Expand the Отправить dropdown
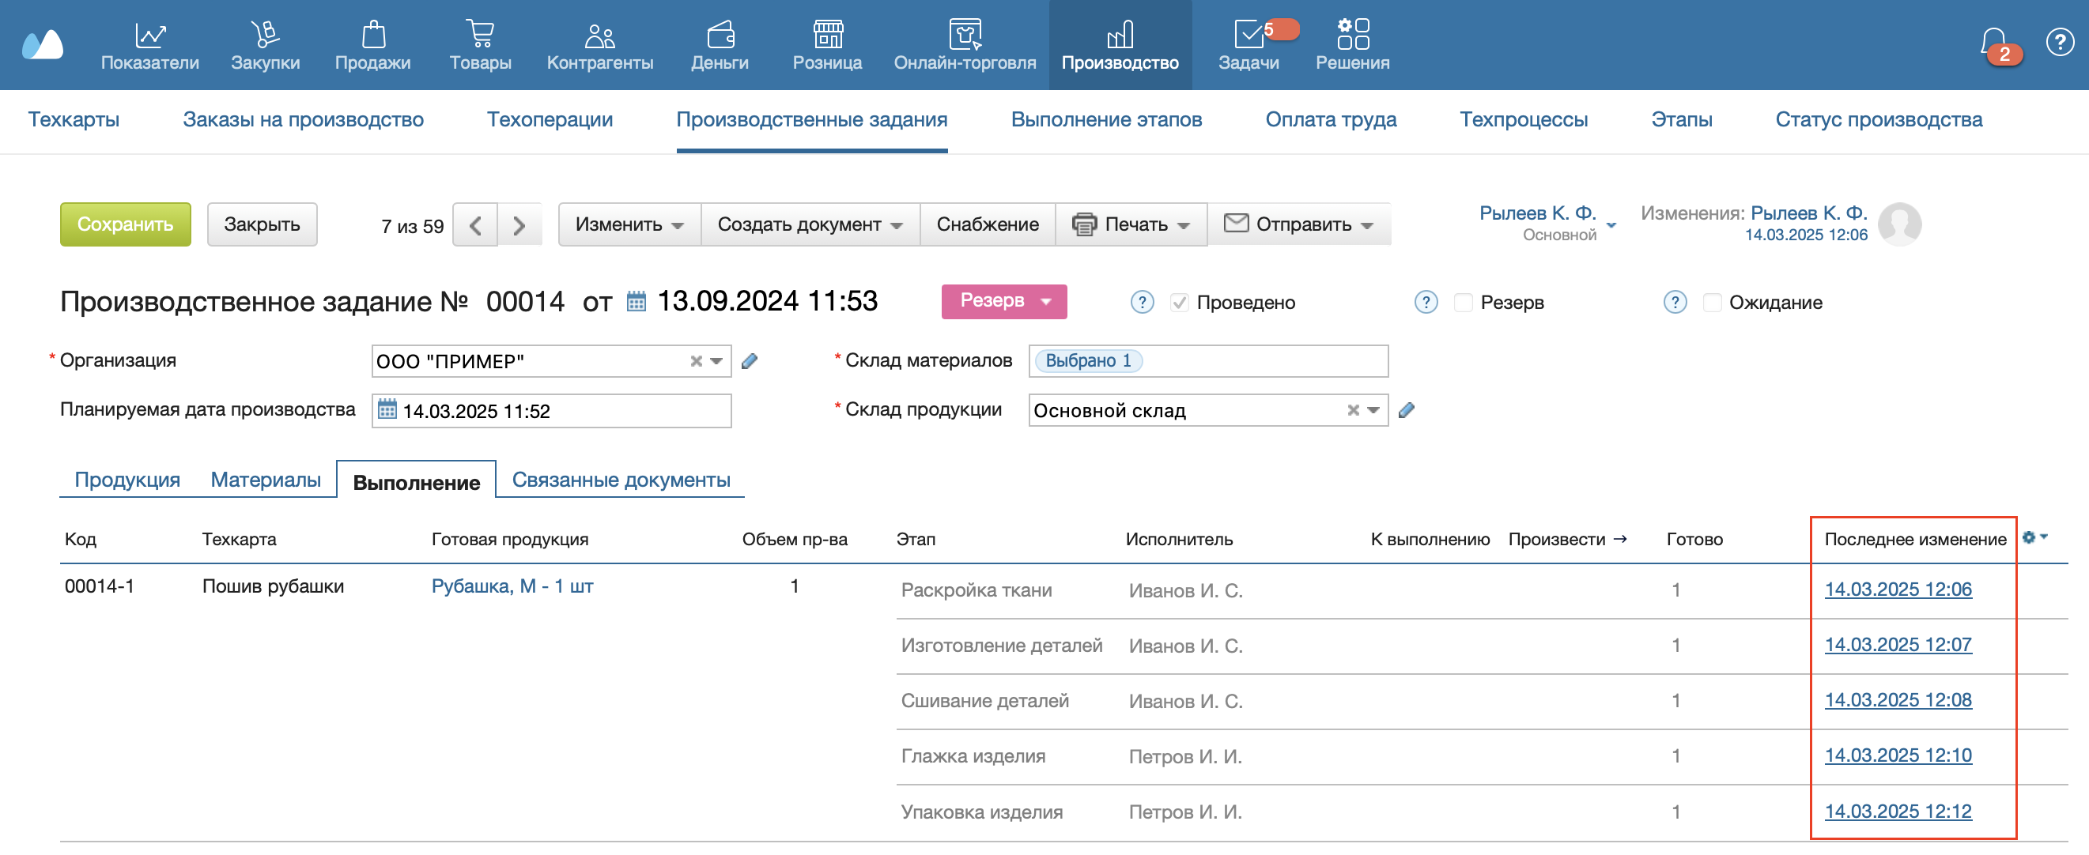The width and height of the screenshot is (2089, 855). pyautogui.click(x=1299, y=224)
